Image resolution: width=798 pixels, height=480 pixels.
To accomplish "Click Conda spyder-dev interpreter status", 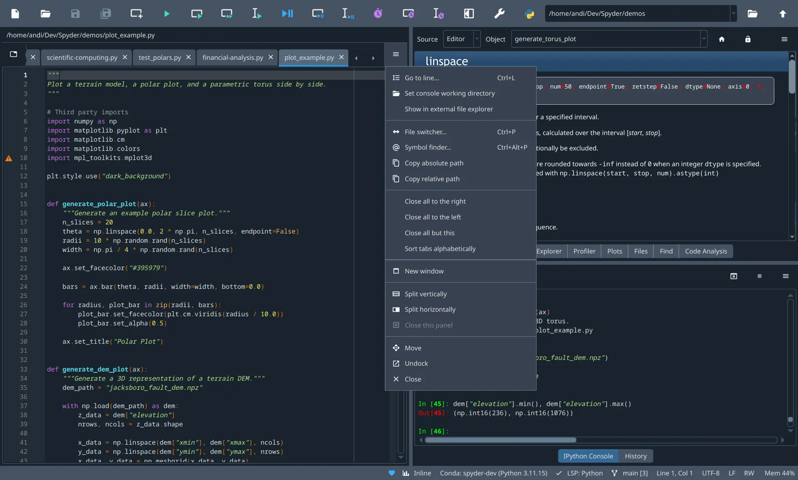I will (x=493, y=473).
